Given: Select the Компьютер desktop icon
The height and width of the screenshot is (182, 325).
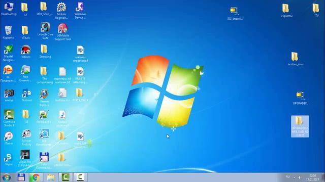Looking at the screenshot, I should point(9,9).
